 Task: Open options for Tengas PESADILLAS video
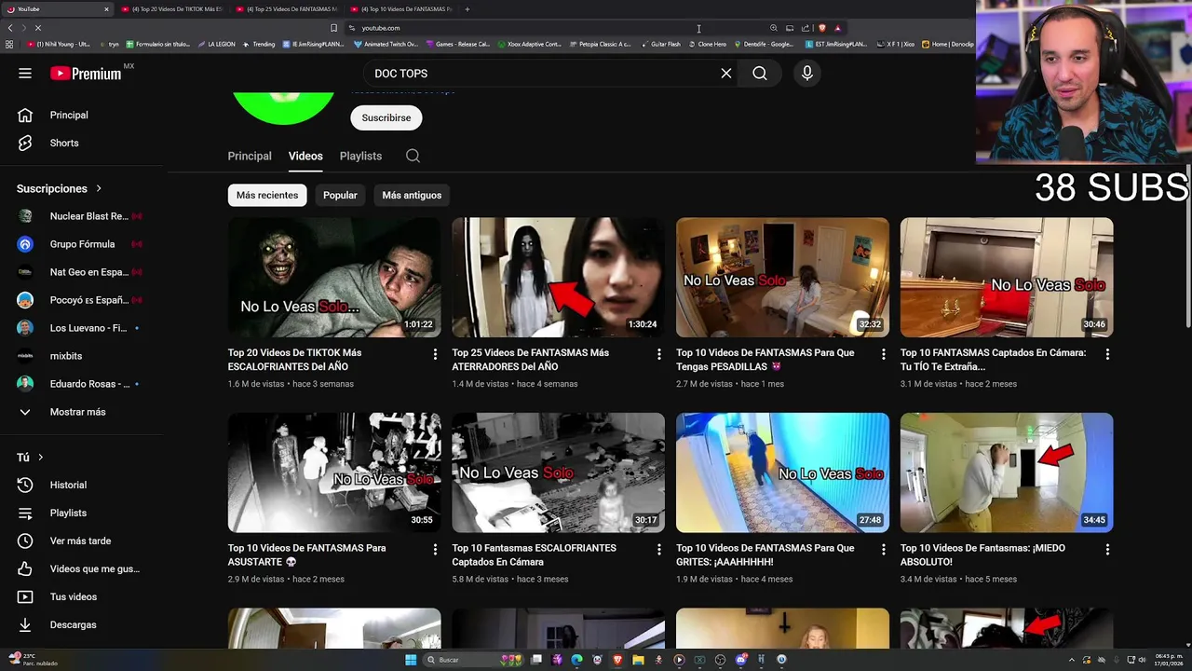884,354
